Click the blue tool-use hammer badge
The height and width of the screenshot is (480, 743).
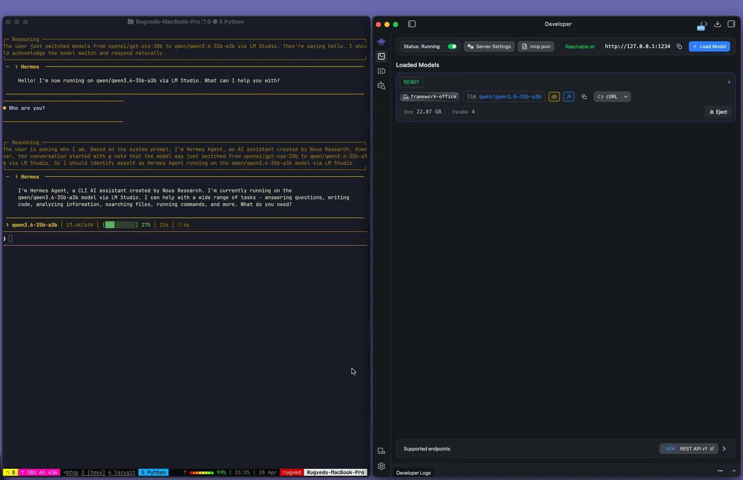point(569,97)
